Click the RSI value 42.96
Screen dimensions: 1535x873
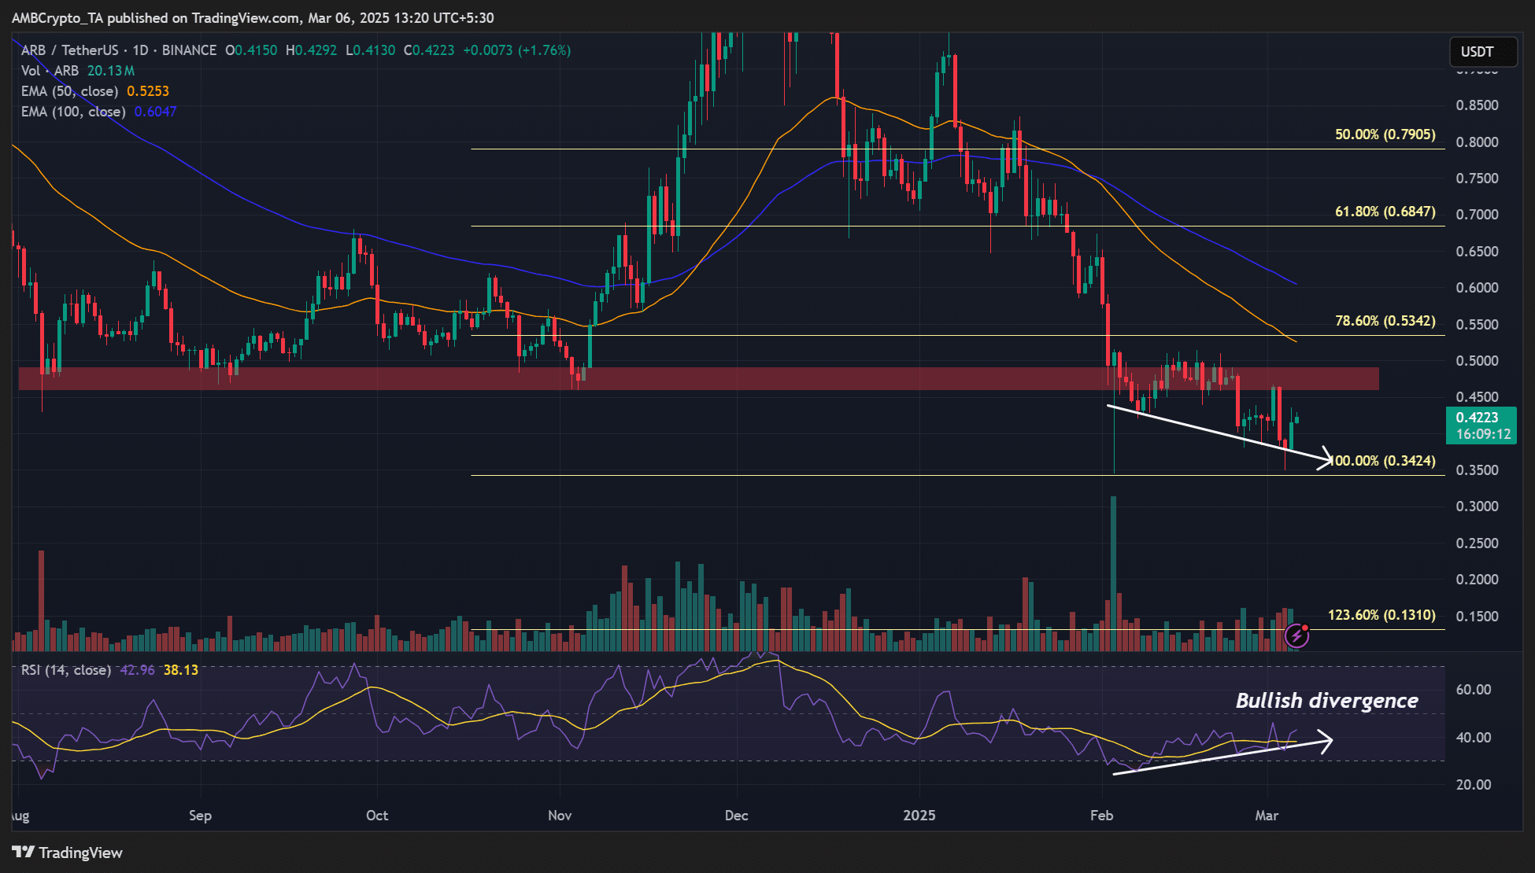point(138,670)
